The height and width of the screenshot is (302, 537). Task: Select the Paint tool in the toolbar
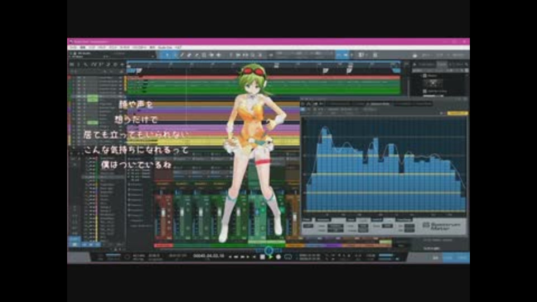tap(196, 55)
